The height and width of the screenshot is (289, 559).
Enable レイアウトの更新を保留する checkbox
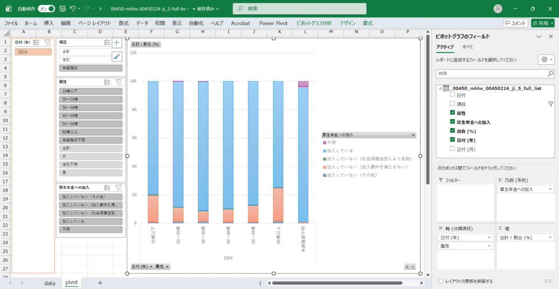point(441,281)
